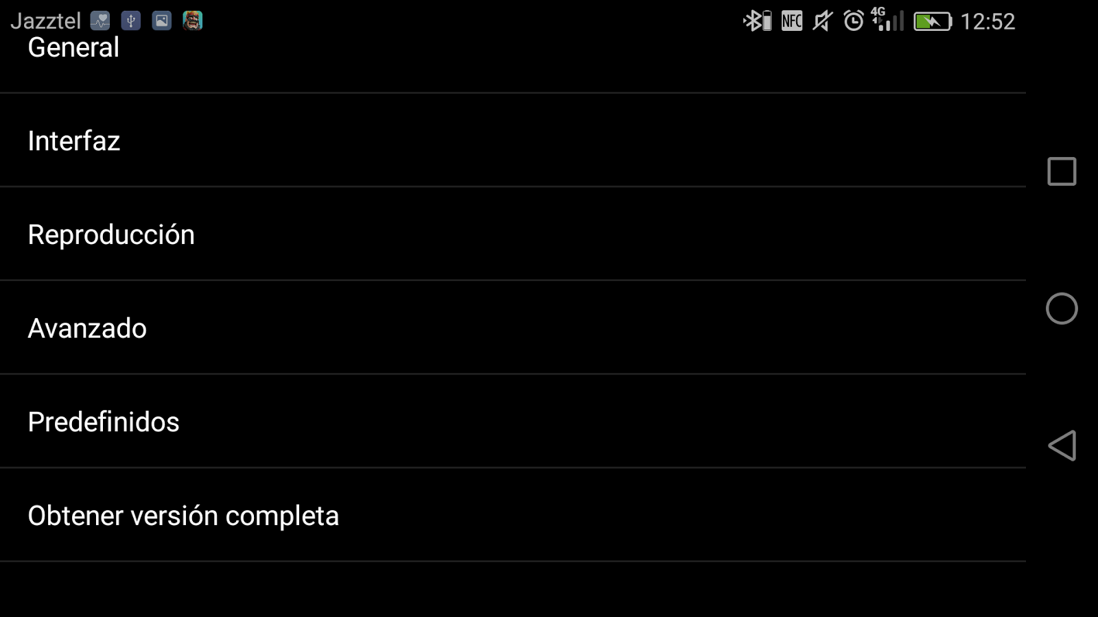Open recent apps with square button
This screenshot has width=1098, height=617.
click(1061, 171)
